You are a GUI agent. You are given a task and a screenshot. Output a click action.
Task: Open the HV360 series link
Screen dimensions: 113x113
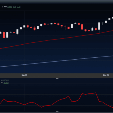[6, 80]
